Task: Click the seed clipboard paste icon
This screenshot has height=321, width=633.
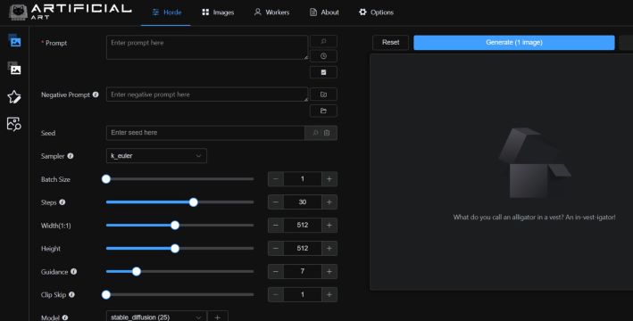Action: click(x=327, y=133)
